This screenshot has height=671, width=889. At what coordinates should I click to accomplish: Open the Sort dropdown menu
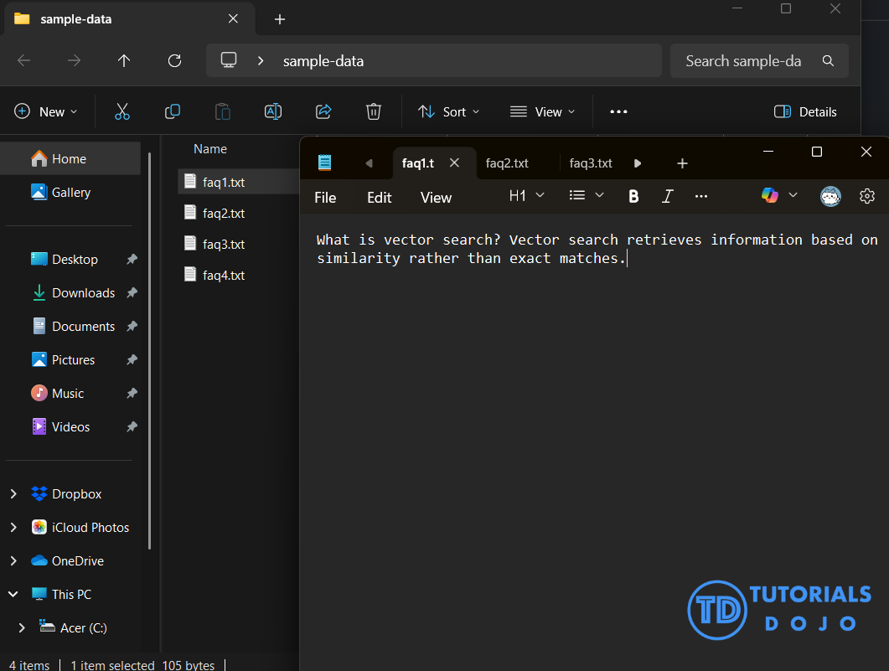pos(449,111)
